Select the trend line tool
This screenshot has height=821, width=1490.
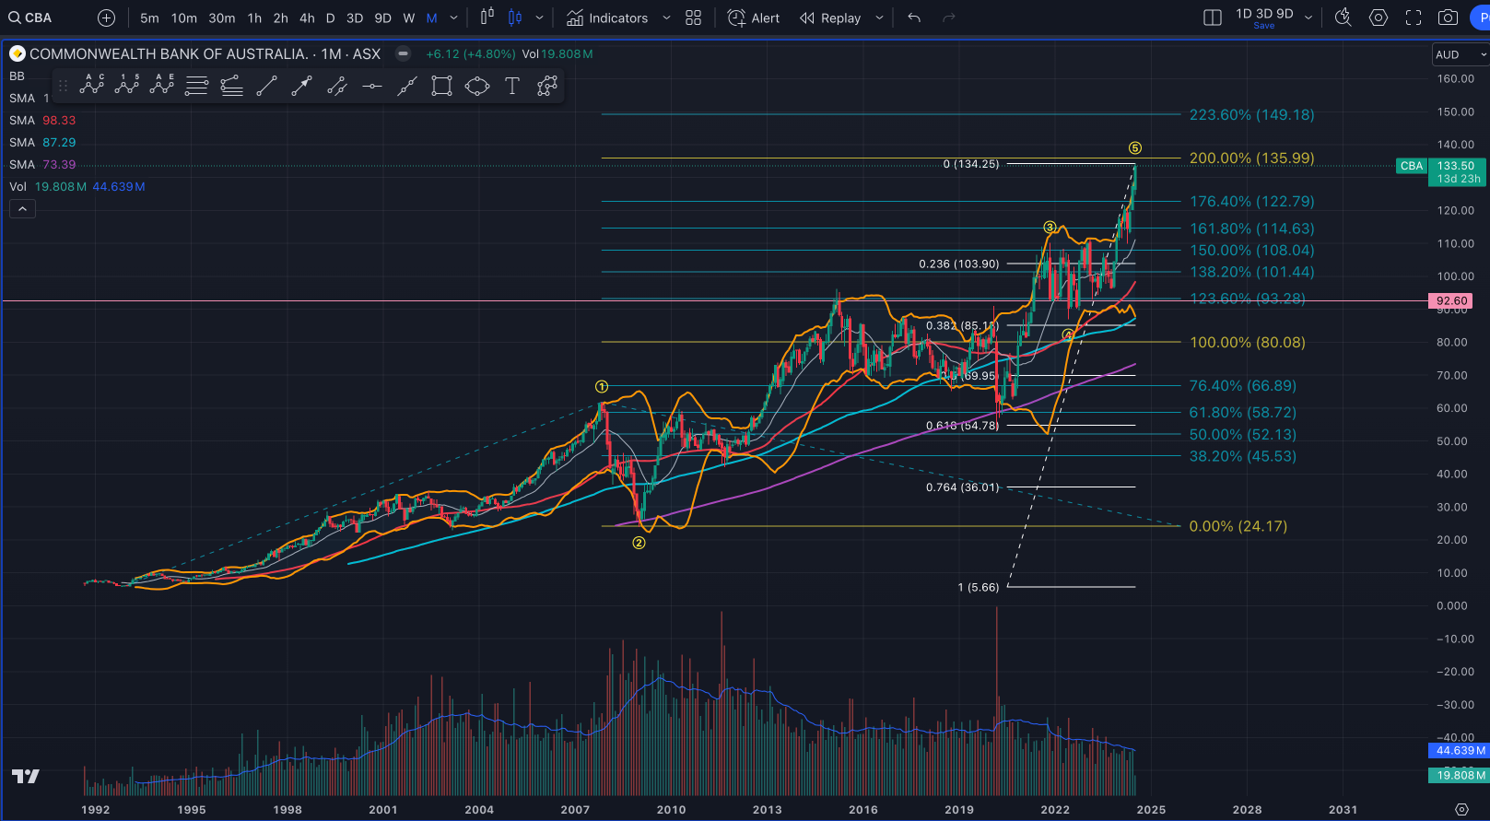(267, 86)
